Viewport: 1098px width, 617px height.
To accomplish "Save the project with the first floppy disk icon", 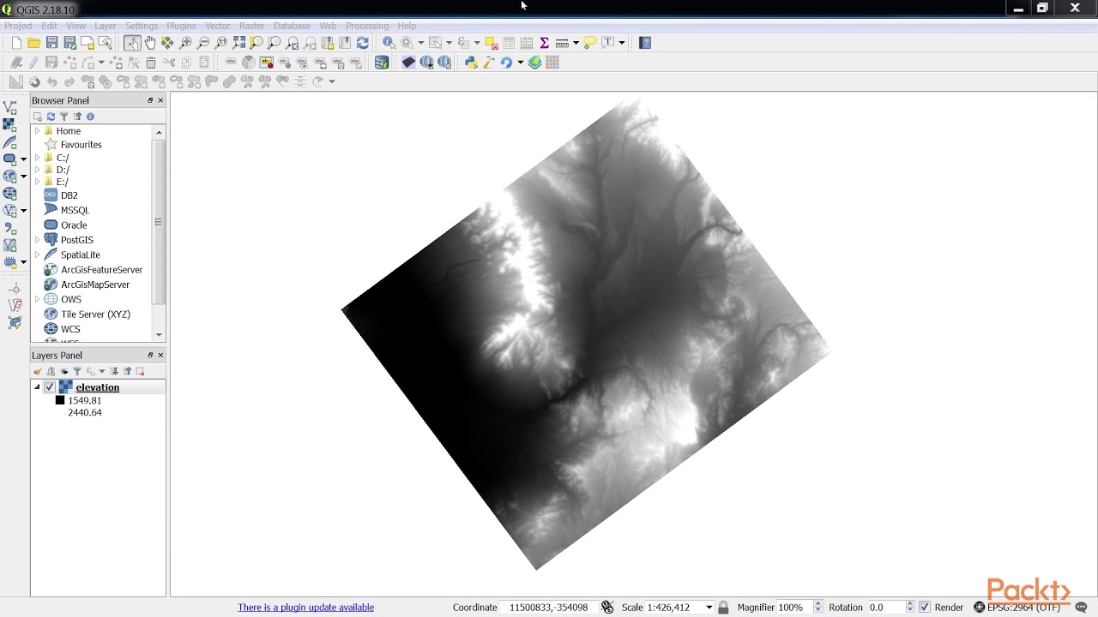I will (52, 43).
